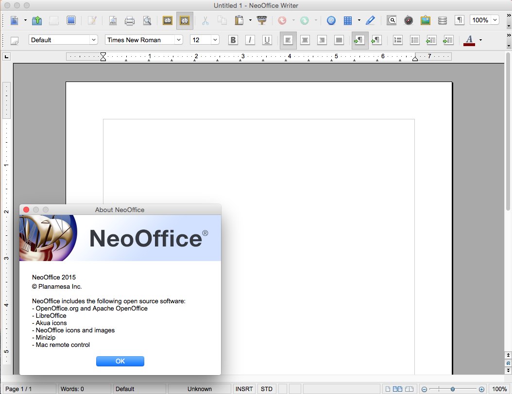Viewport: 512px width, 394px height.
Task: Go to next page using scrollbar arrow
Action: coord(508,371)
